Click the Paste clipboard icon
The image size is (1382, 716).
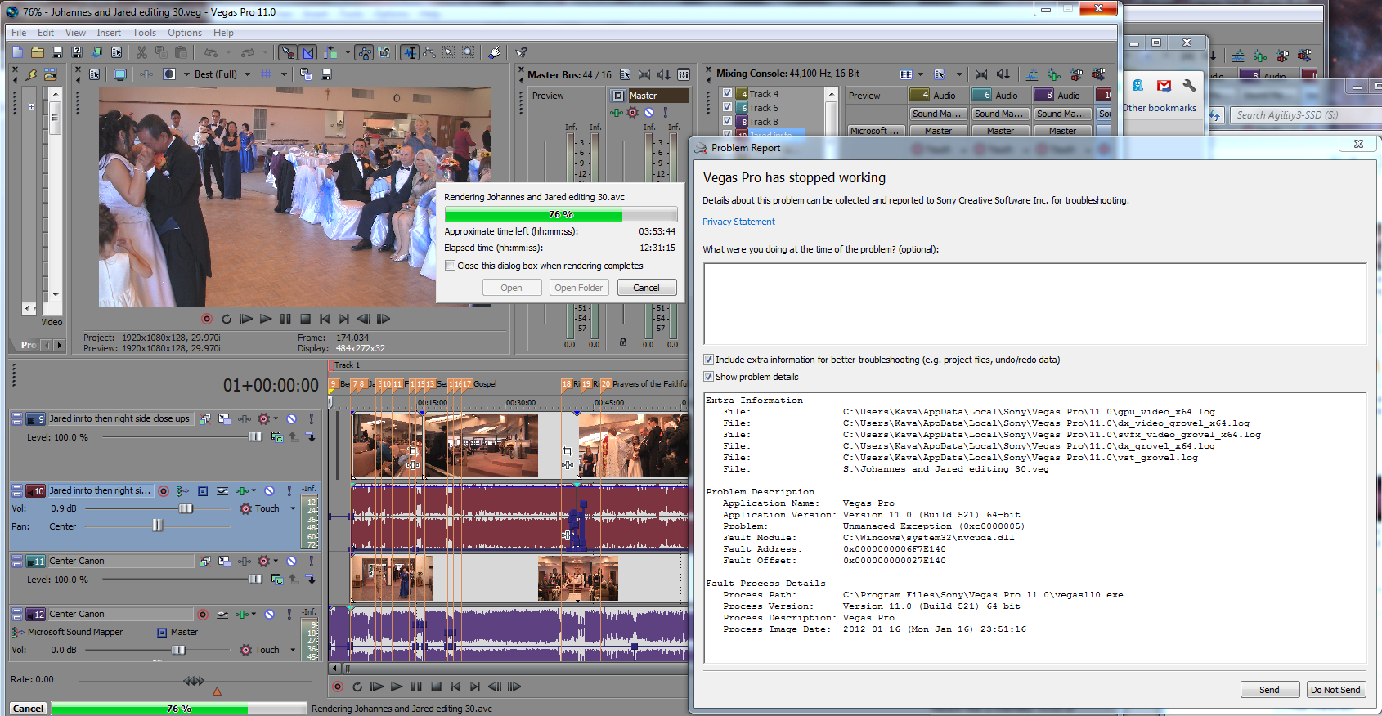(181, 52)
